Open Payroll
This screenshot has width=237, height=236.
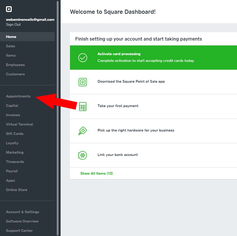[12, 171]
